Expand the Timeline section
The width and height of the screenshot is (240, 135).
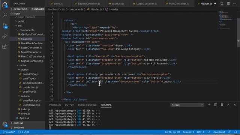pyautogui.click(x=27, y=127)
